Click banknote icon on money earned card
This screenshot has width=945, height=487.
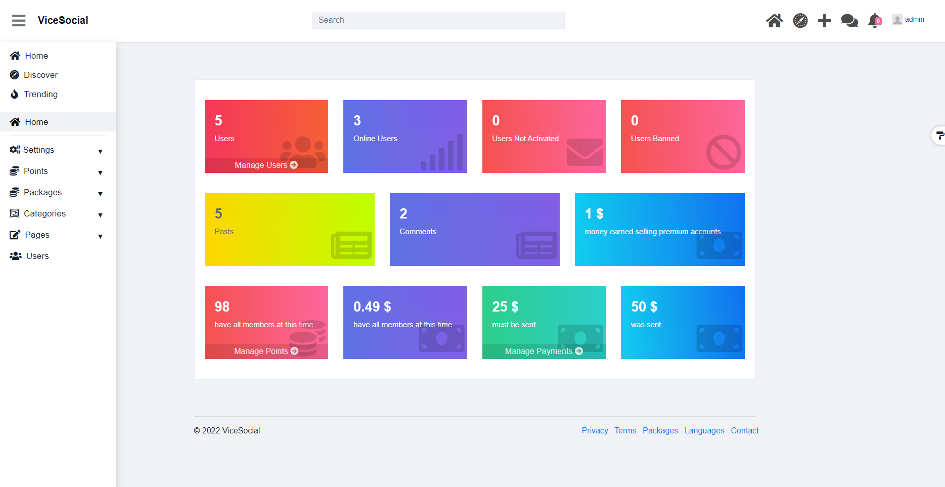click(x=719, y=245)
